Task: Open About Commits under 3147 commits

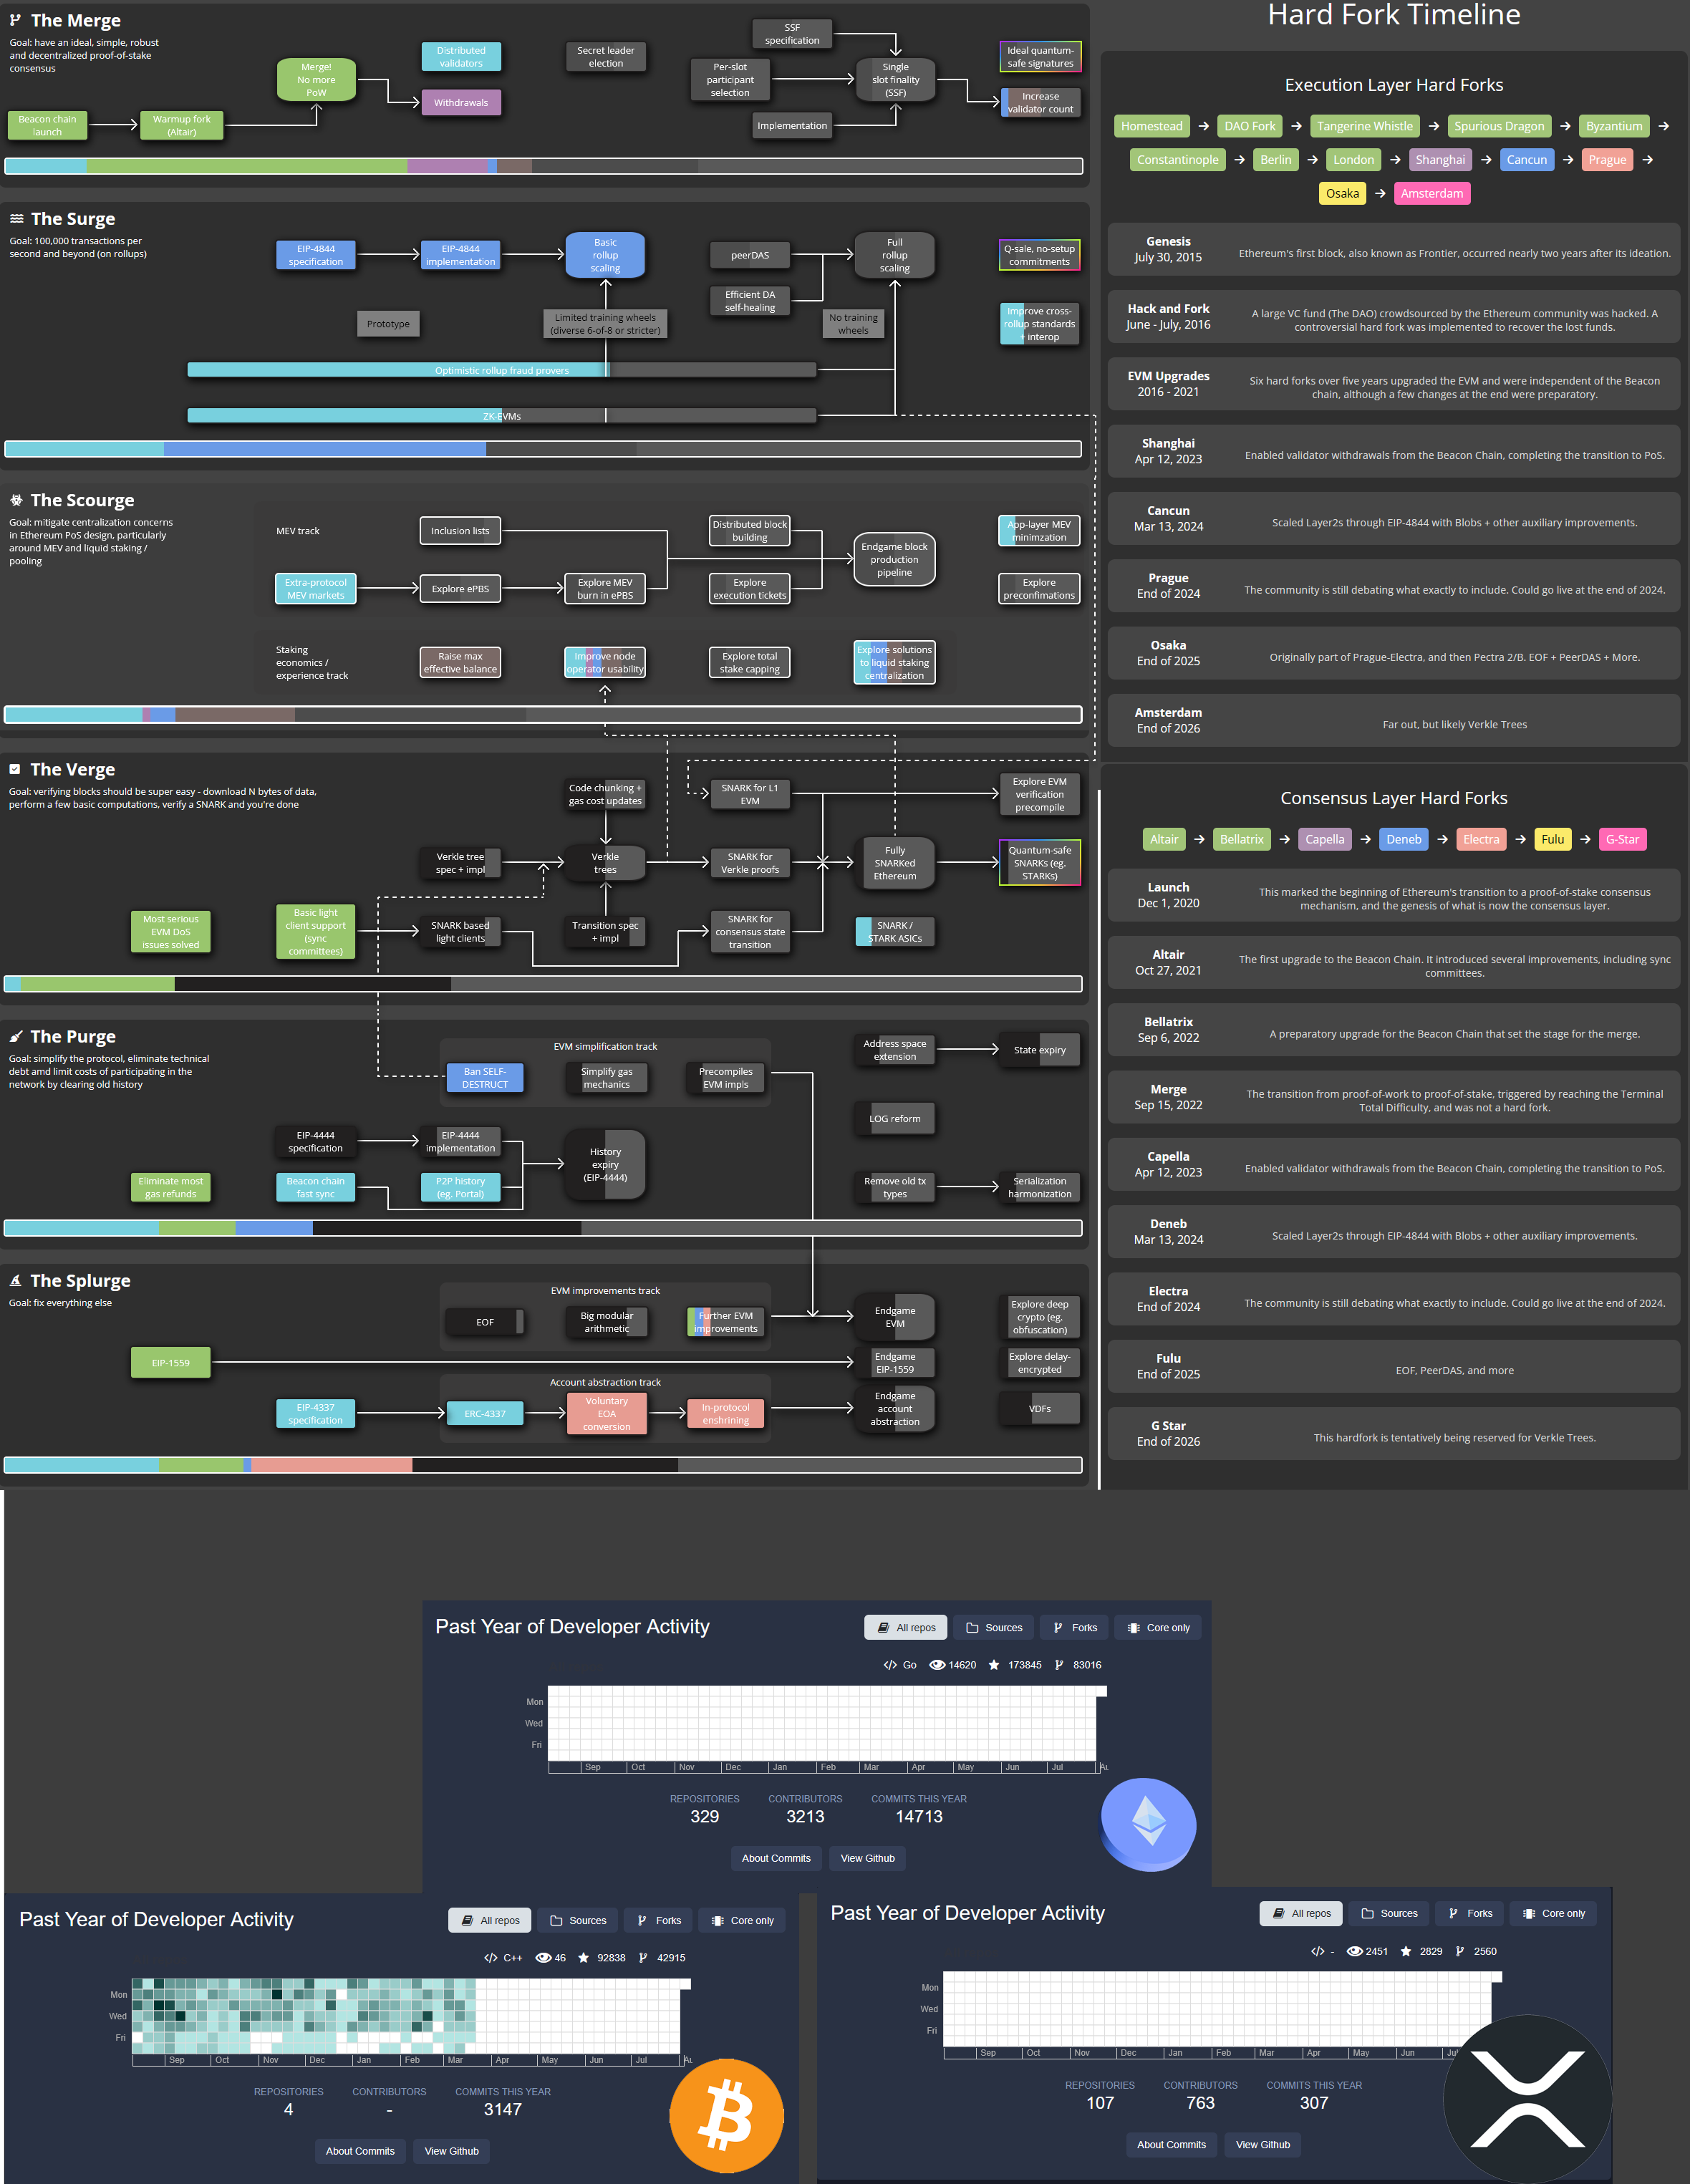Action: [x=360, y=2151]
